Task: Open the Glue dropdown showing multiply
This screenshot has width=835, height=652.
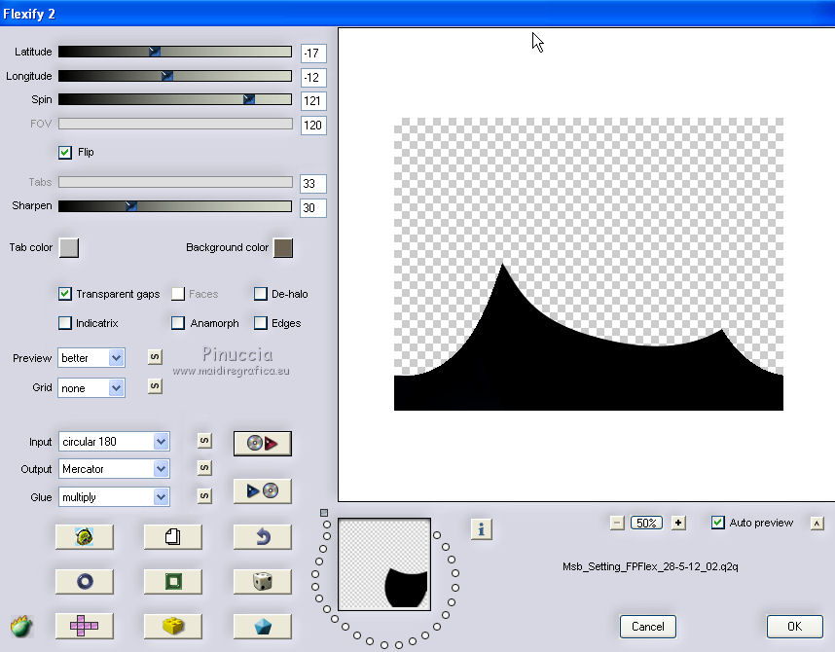Action: [114, 497]
